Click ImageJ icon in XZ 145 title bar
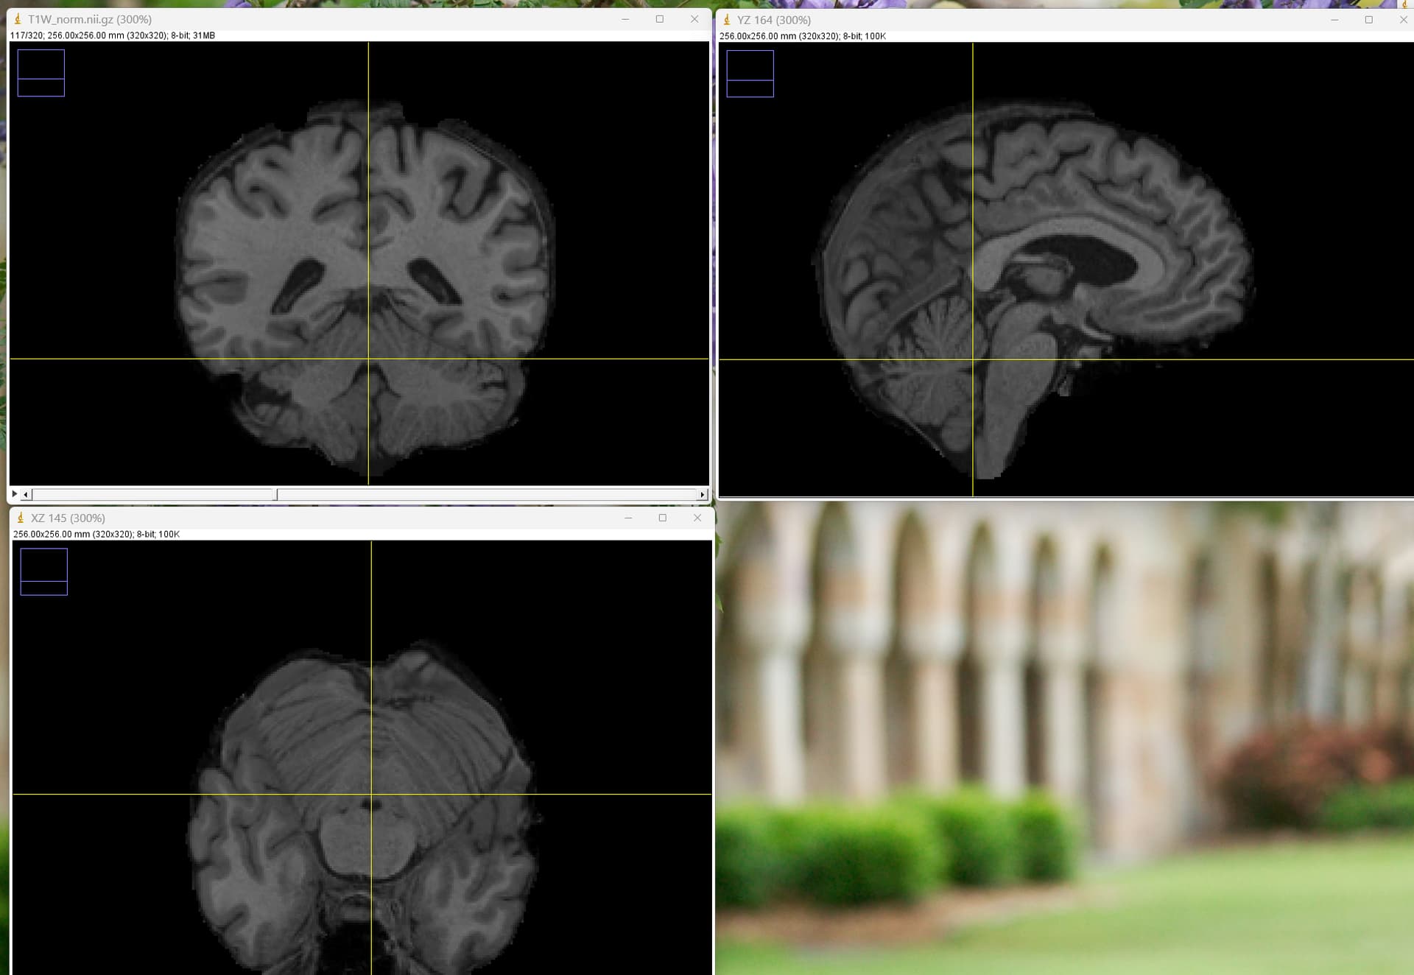The height and width of the screenshot is (975, 1414). point(21,518)
